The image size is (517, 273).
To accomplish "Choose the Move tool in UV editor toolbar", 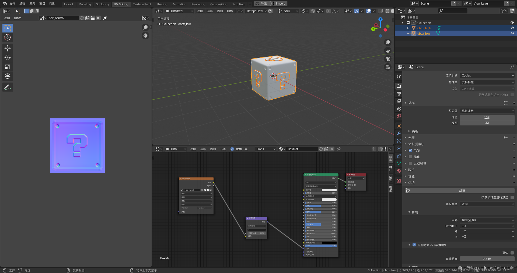I will point(8,48).
